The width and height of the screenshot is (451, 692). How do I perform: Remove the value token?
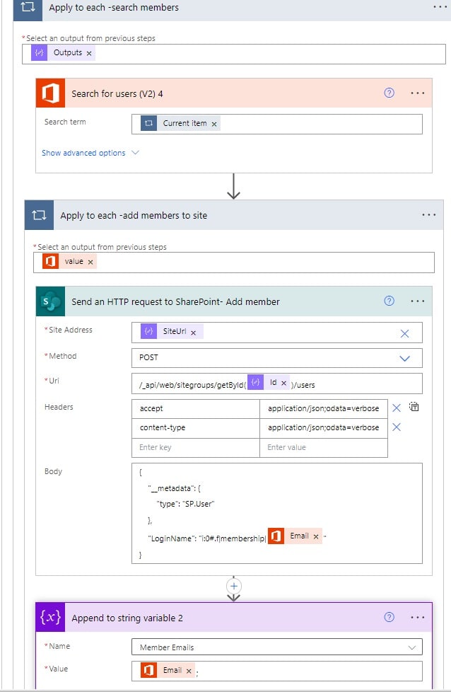90,262
